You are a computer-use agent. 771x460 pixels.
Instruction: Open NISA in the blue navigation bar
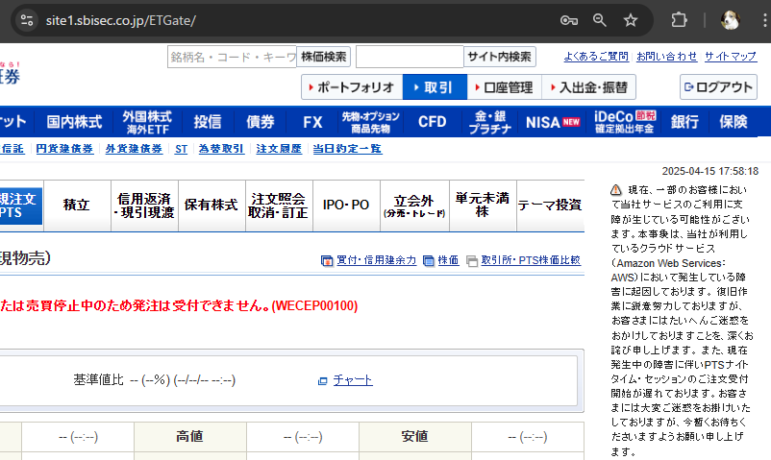[x=552, y=122]
